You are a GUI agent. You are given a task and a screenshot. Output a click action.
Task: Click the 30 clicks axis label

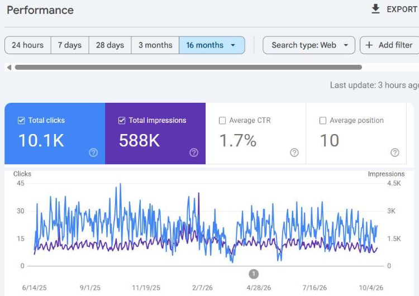point(20,211)
